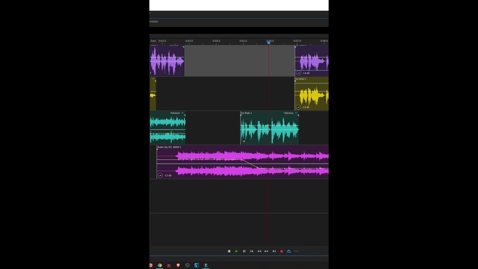The width and height of the screenshot is (478, 269).
Task: Click the volume icon on the Radio Clip
Action: click(x=160, y=175)
